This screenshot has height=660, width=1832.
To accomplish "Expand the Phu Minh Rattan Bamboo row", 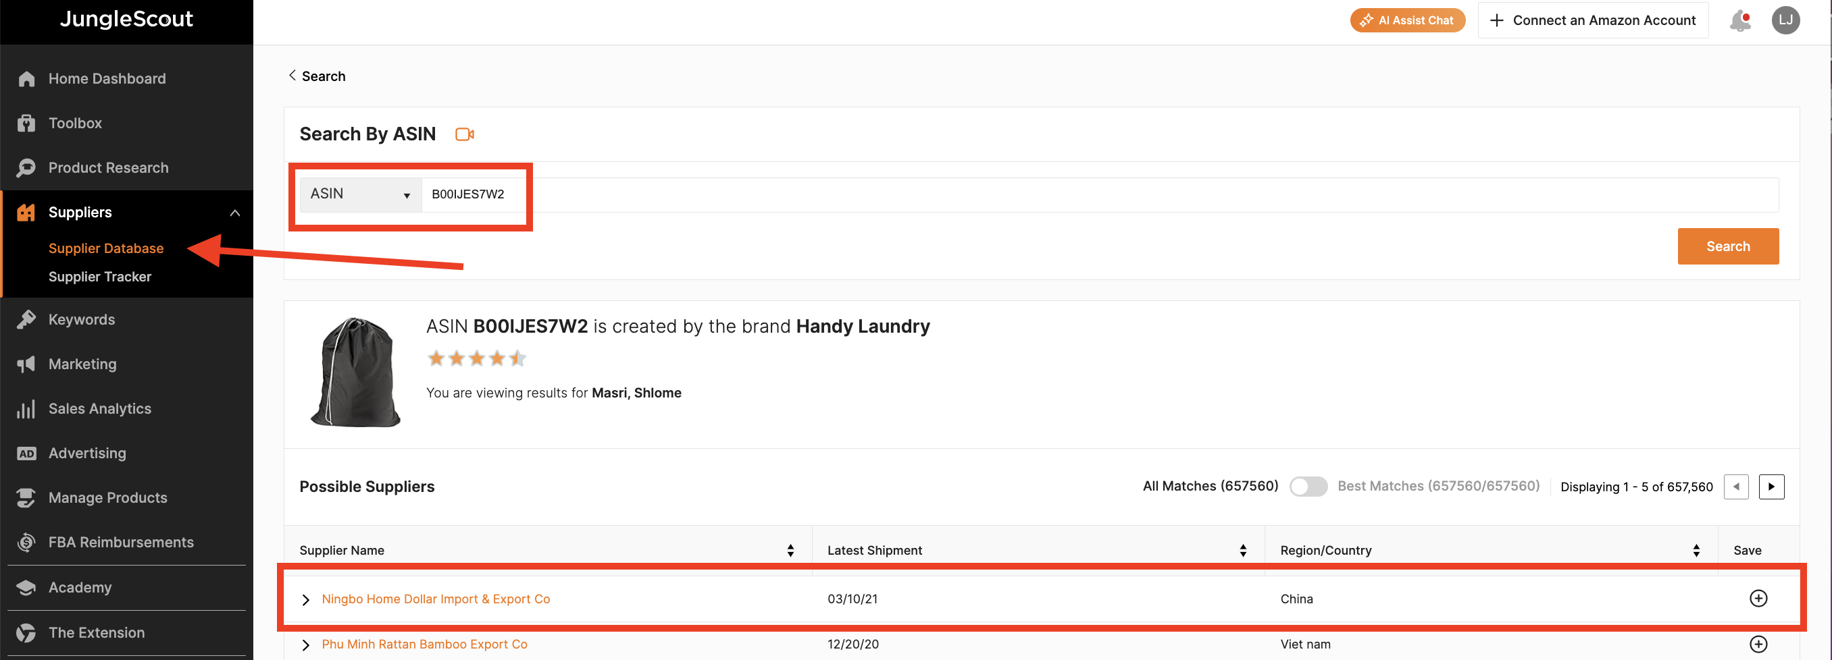I will pyautogui.click(x=305, y=645).
